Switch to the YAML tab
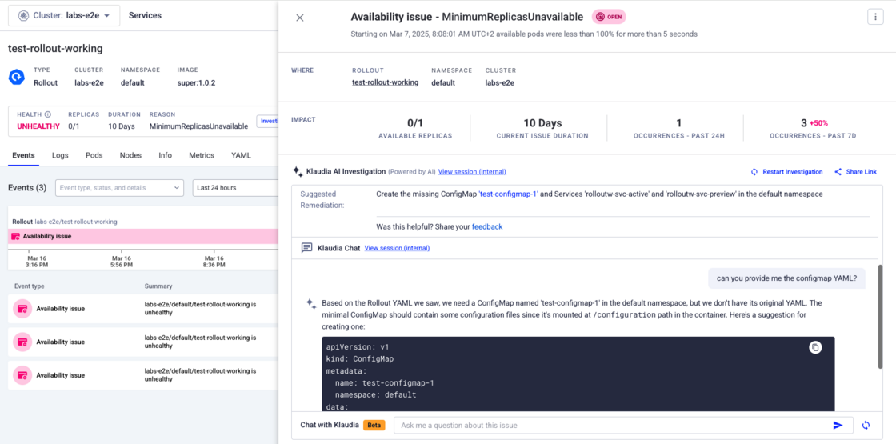This screenshot has width=896, height=444. pyautogui.click(x=241, y=155)
